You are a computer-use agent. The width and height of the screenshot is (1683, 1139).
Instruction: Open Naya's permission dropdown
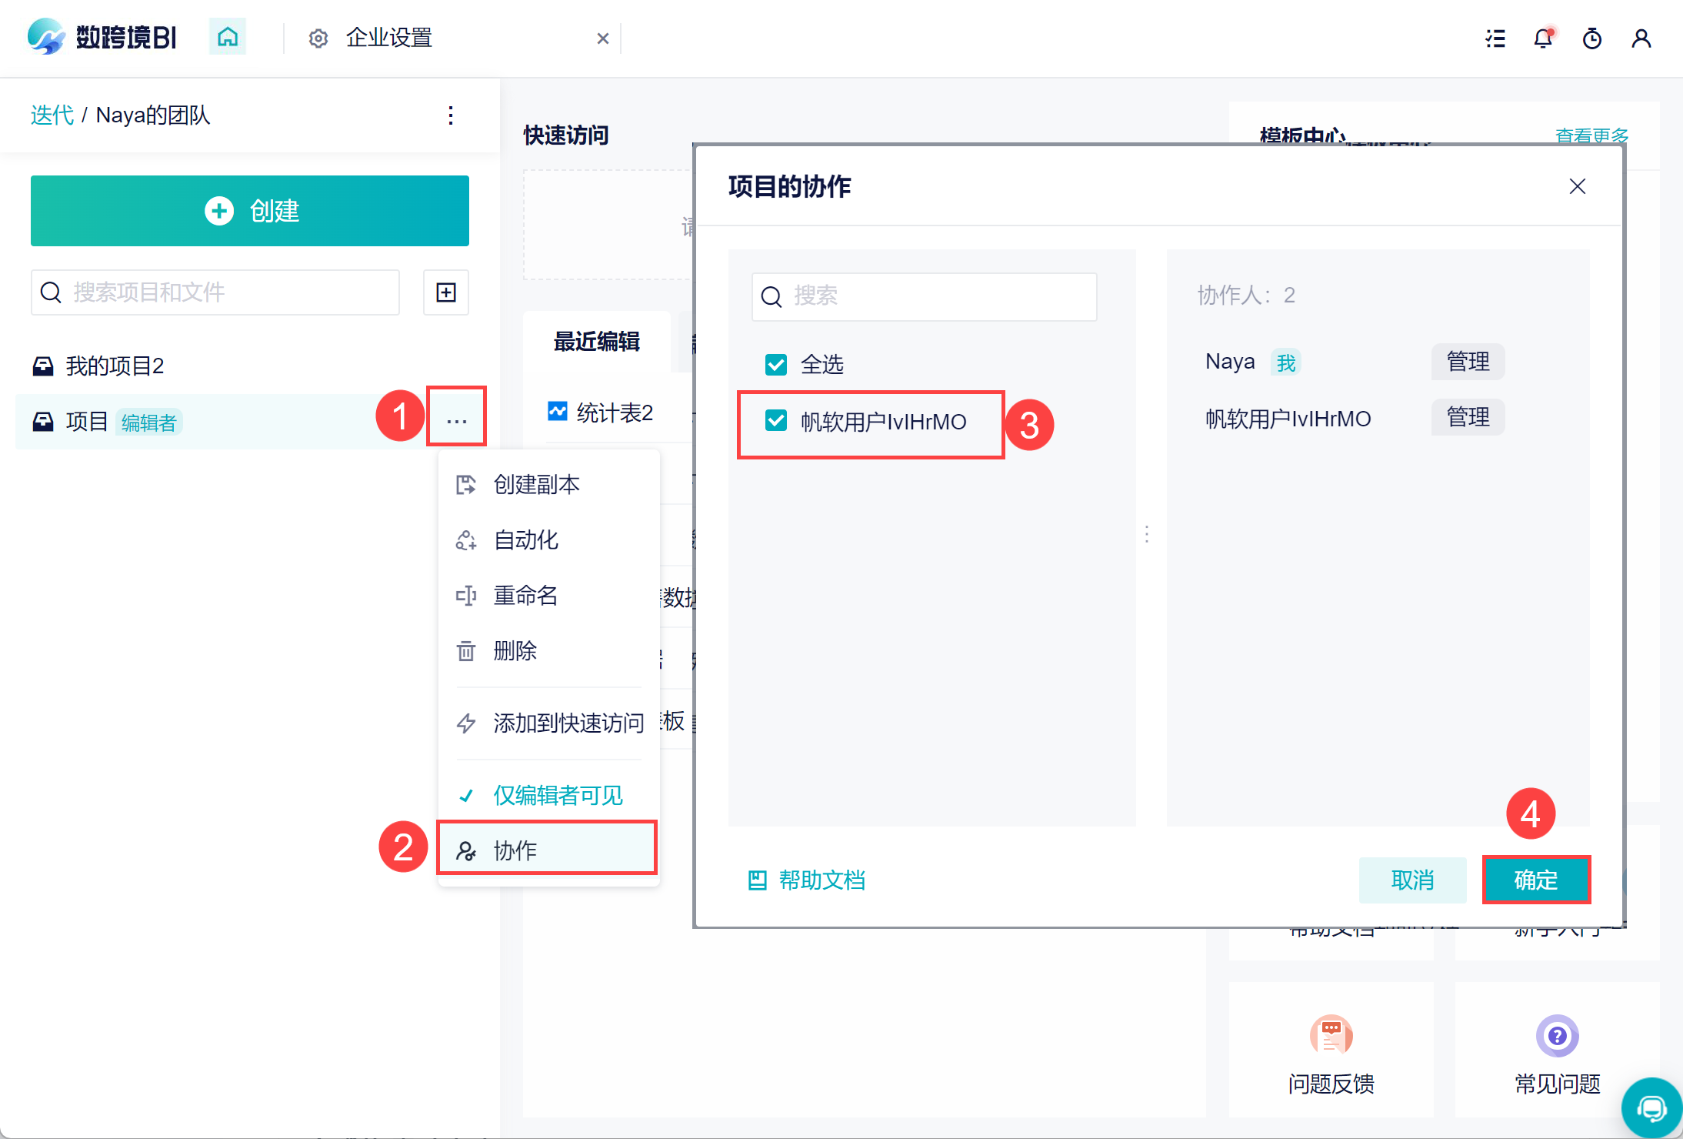tap(1467, 362)
